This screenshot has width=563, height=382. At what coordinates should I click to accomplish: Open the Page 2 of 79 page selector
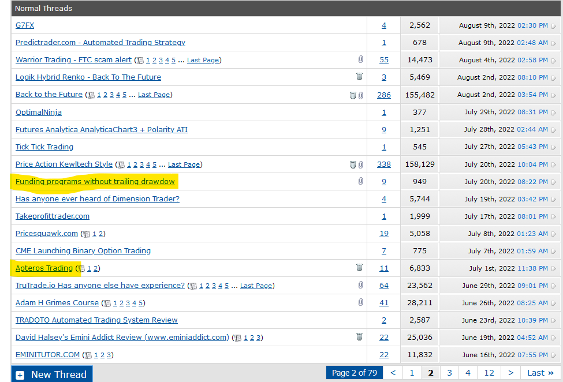(355, 373)
